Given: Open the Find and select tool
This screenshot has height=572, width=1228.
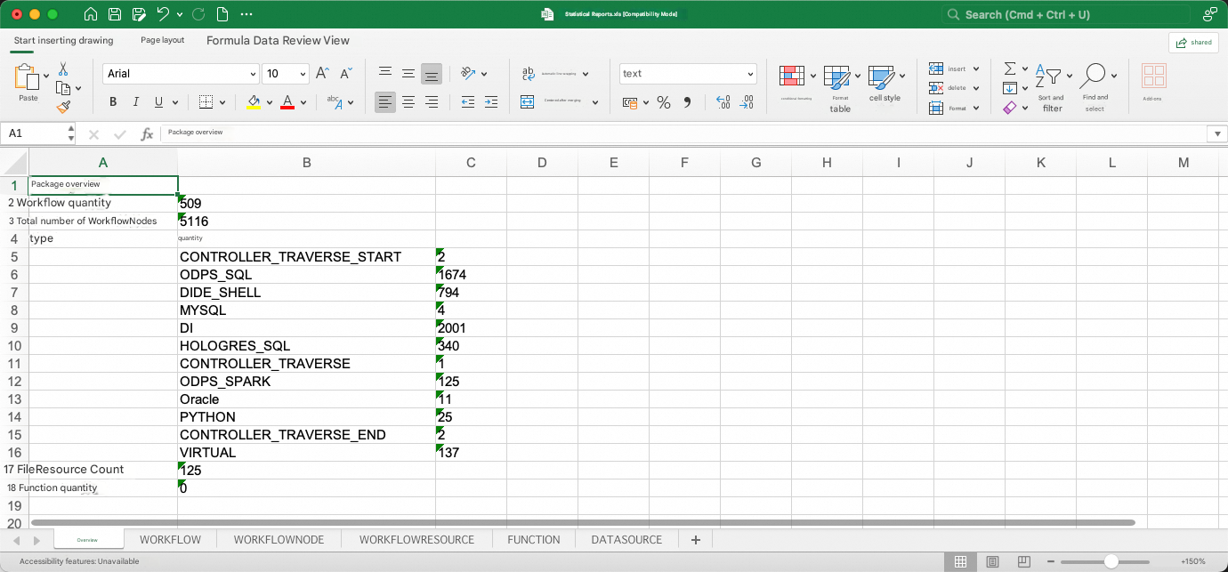Looking at the screenshot, I should coord(1095,87).
